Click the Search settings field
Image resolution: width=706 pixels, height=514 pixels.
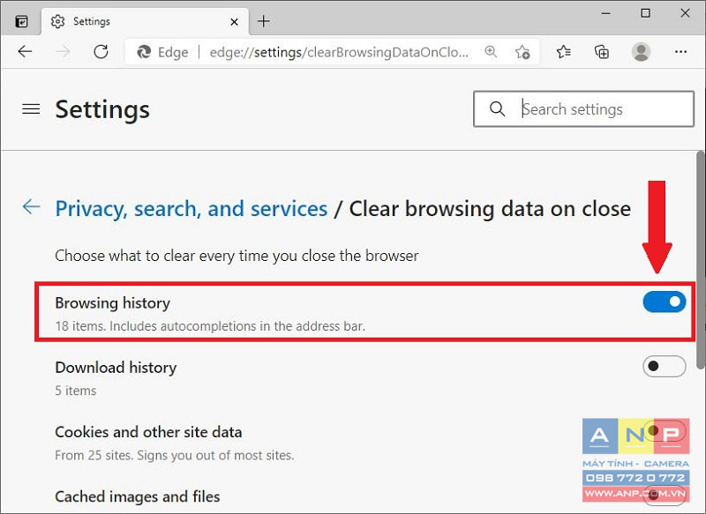tap(583, 108)
